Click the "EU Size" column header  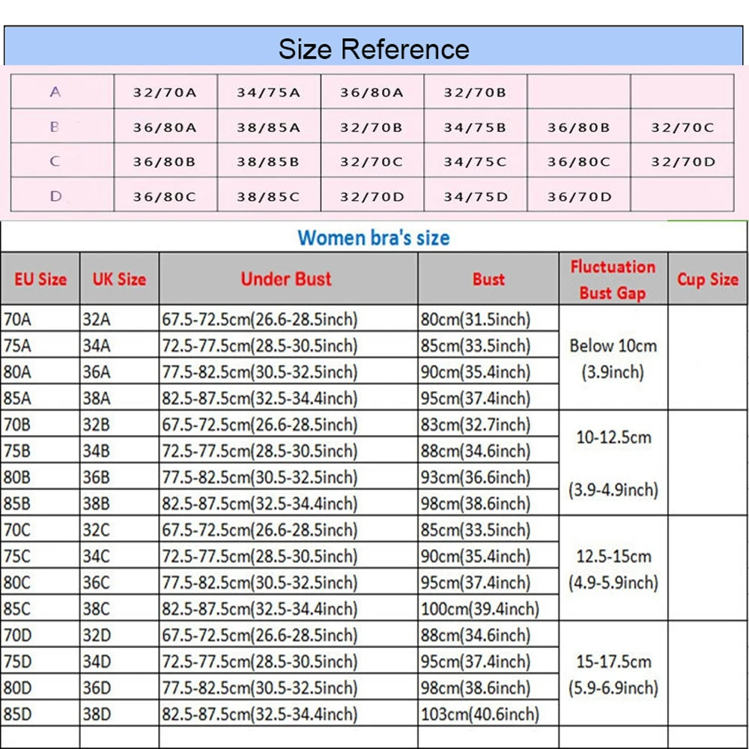click(40, 279)
